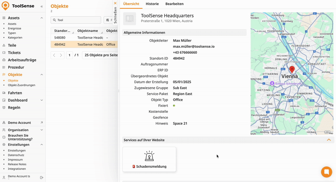Click the logout icon at sidebar bottom

pyautogui.click(x=42, y=177)
